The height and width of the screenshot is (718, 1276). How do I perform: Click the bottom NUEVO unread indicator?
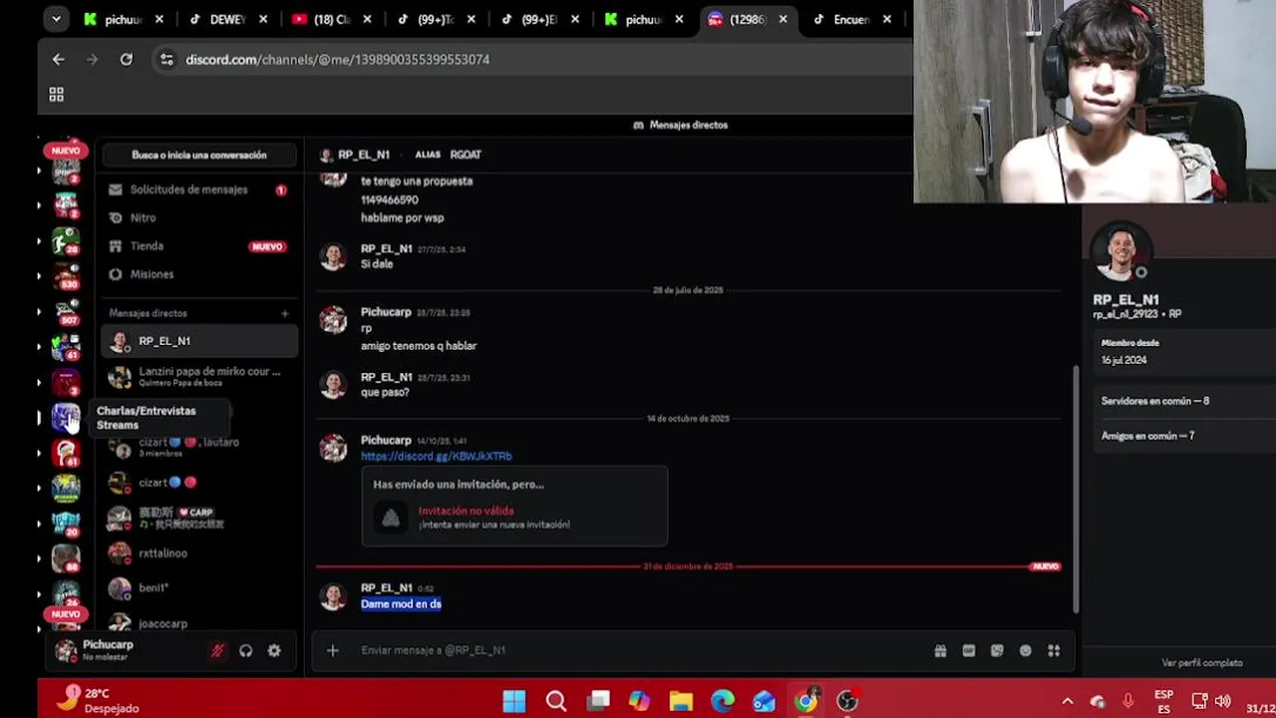[66, 614]
